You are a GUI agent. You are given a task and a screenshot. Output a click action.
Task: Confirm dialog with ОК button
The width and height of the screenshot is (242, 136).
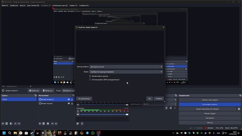150,99
